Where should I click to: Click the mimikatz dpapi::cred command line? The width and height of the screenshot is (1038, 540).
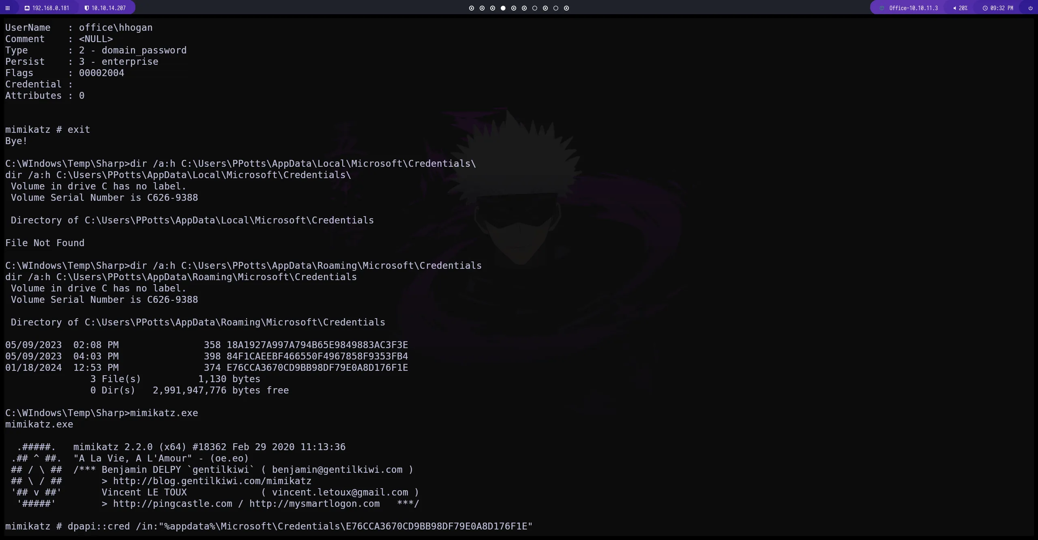pos(268,526)
